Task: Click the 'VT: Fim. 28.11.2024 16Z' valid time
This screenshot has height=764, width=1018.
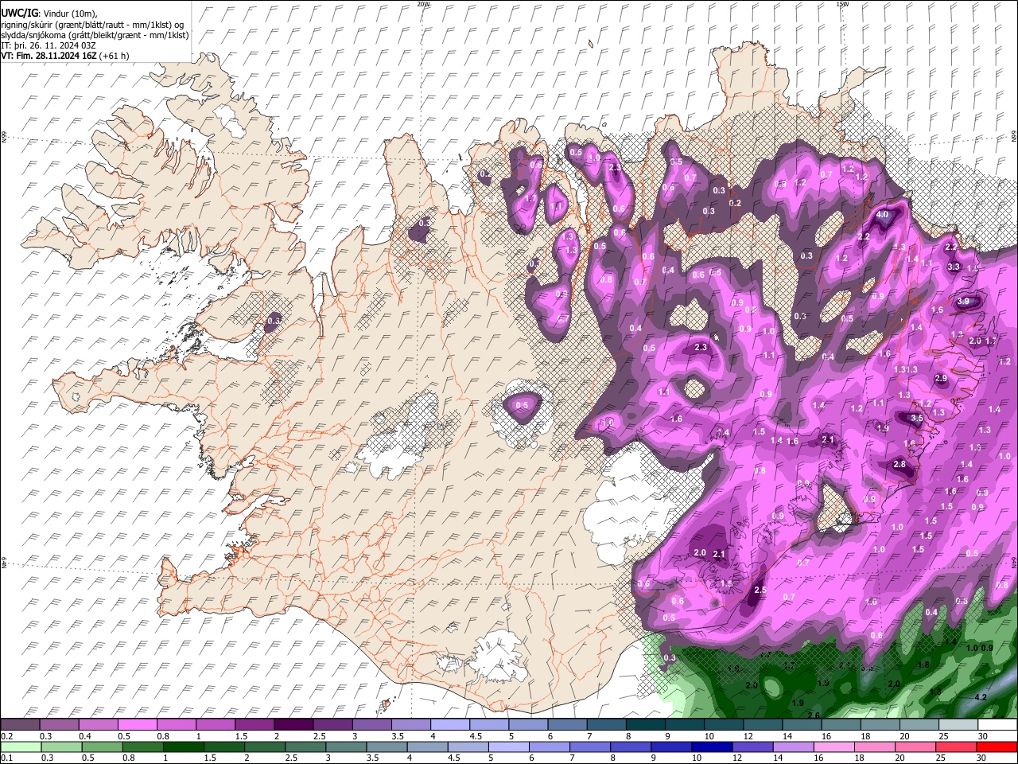Action: [49, 56]
